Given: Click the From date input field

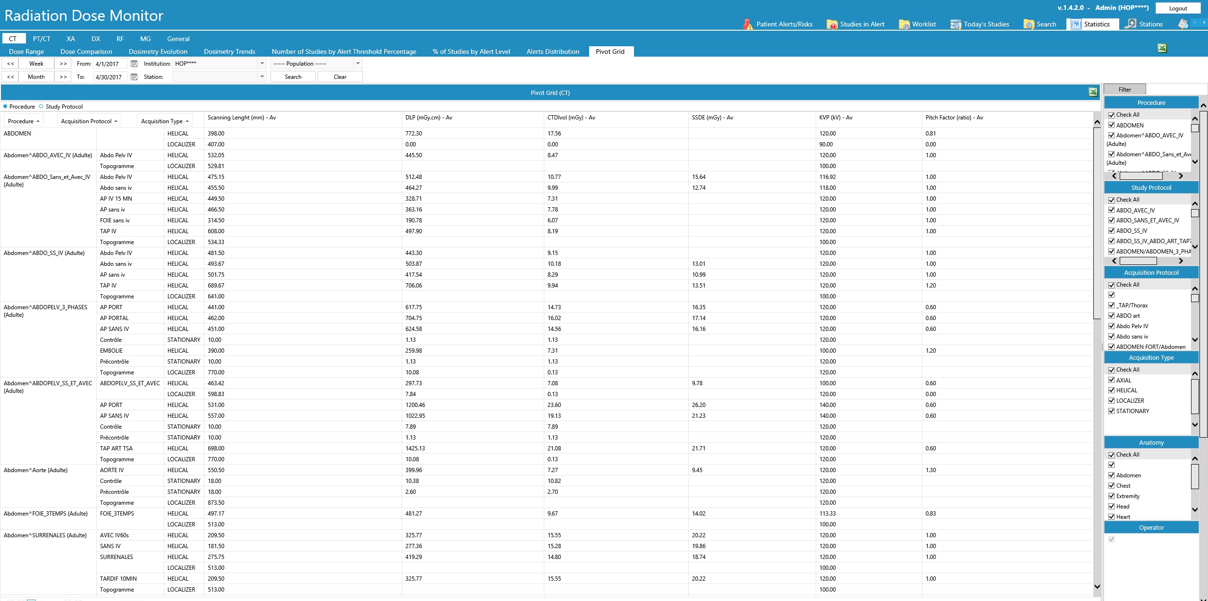Looking at the screenshot, I should 110,63.
